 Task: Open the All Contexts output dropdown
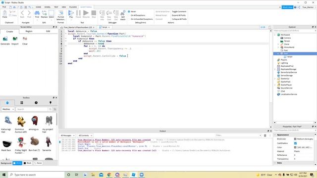point(85,135)
